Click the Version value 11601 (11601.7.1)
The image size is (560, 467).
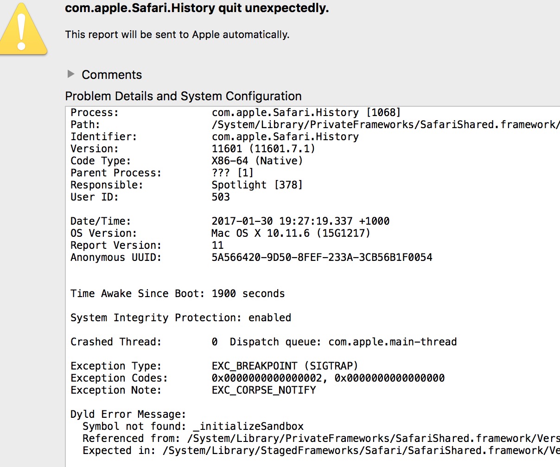[x=263, y=149]
